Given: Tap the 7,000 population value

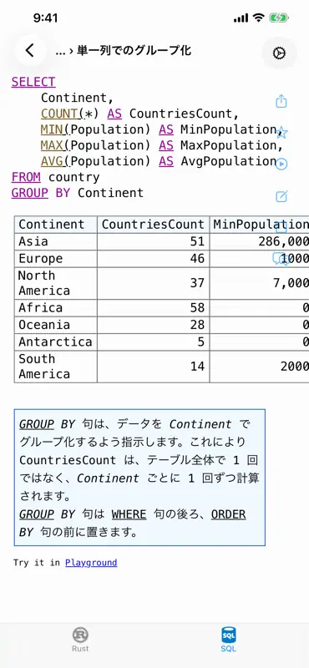Looking at the screenshot, I should [291, 283].
